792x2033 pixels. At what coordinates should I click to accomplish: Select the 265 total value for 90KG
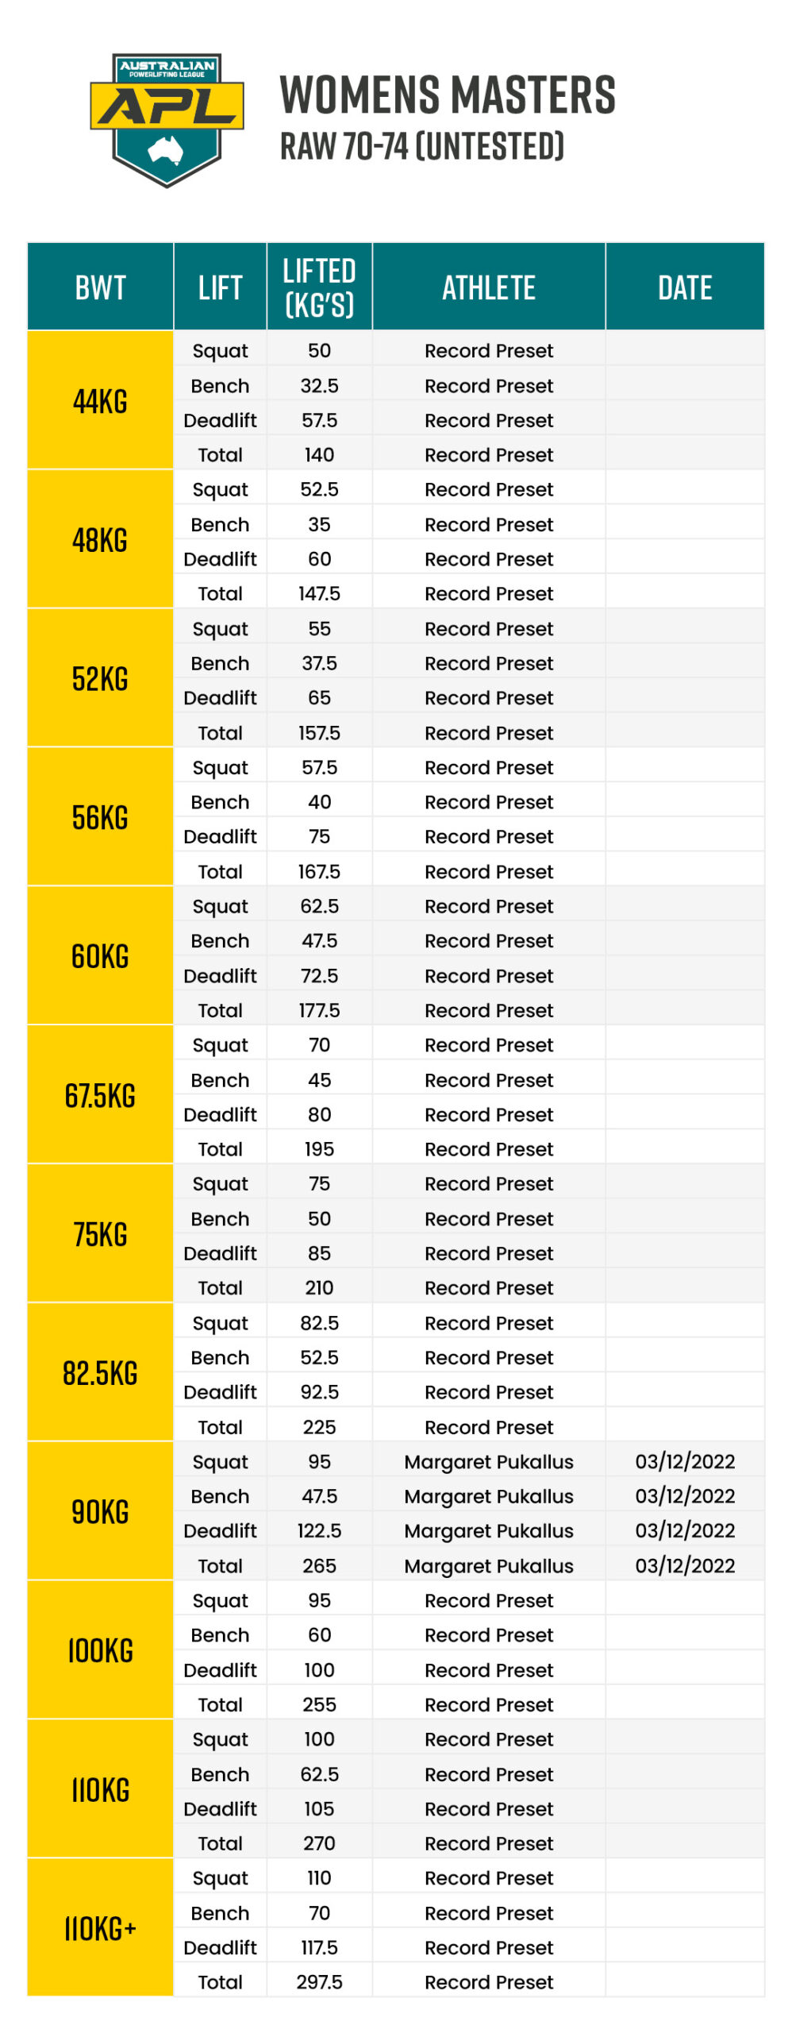coord(319,1564)
